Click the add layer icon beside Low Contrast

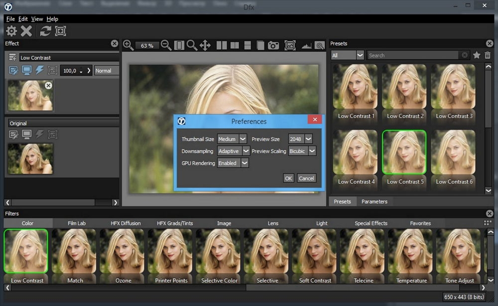click(13, 57)
